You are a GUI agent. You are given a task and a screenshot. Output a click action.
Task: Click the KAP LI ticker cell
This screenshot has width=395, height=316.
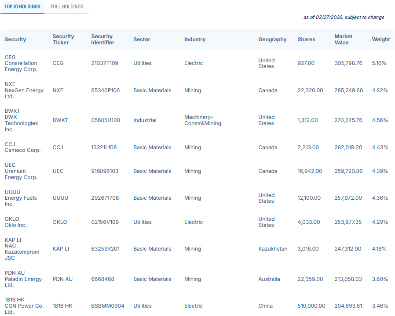pyautogui.click(x=61, y=248)
